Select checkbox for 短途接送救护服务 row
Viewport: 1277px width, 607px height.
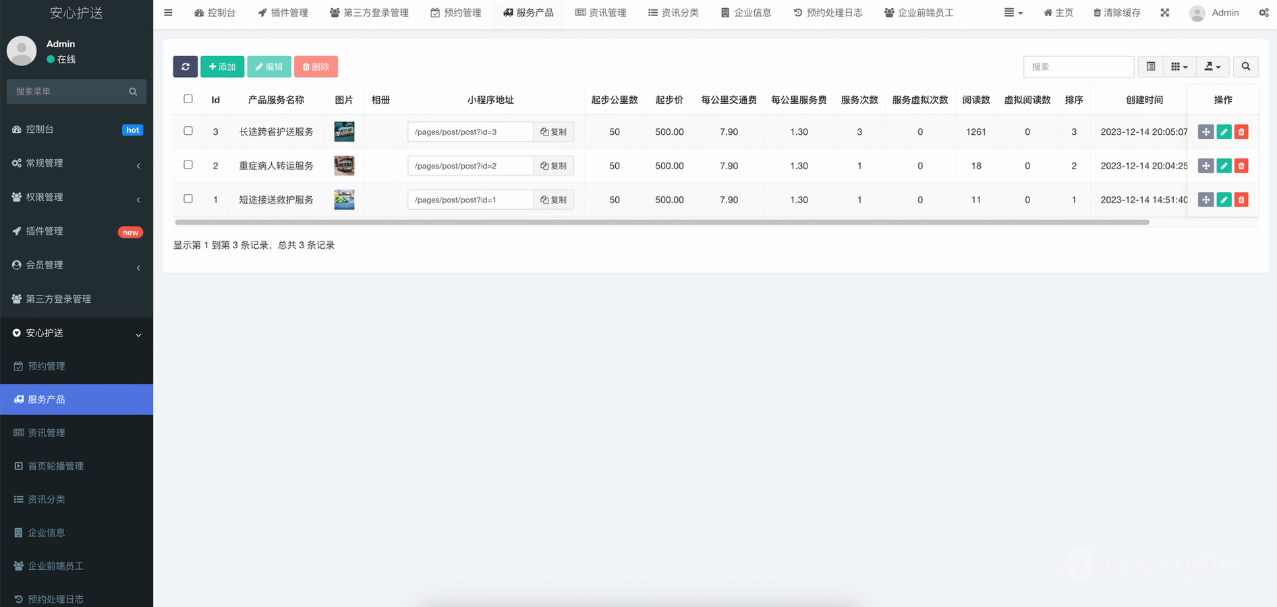tap(188, 199)
